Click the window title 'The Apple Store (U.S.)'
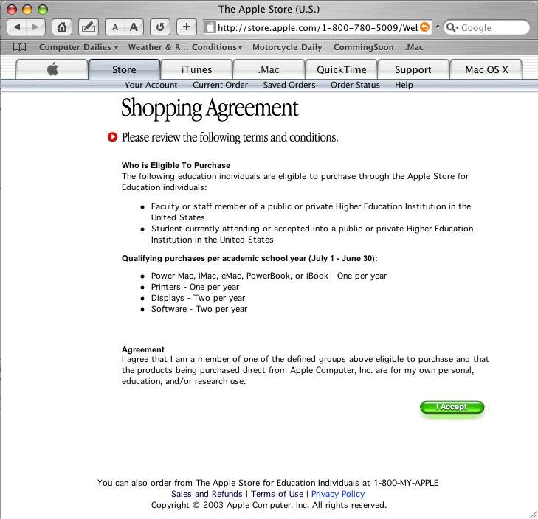 pos(269,10)
